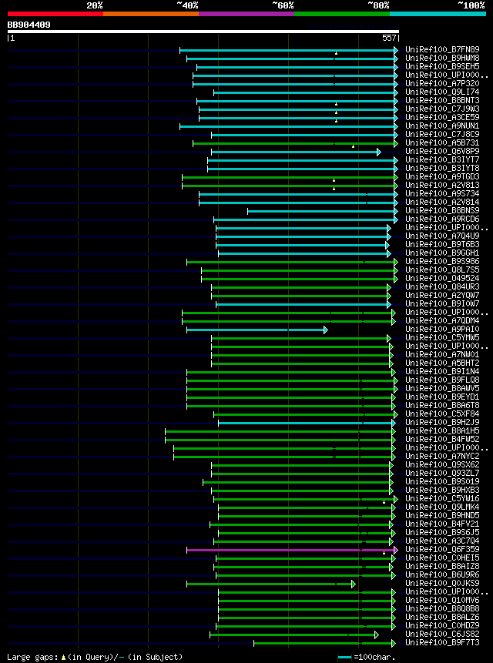Image resolution: width=493 pixels, height=663 pixels.
Task: Select the UniRef100_O49524 label
Action: pos(442,278)
